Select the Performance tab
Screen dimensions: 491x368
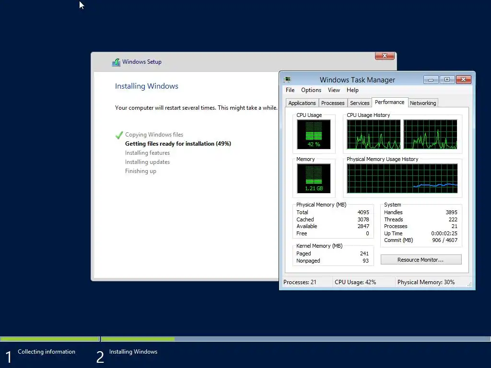[x=389, y=103]
